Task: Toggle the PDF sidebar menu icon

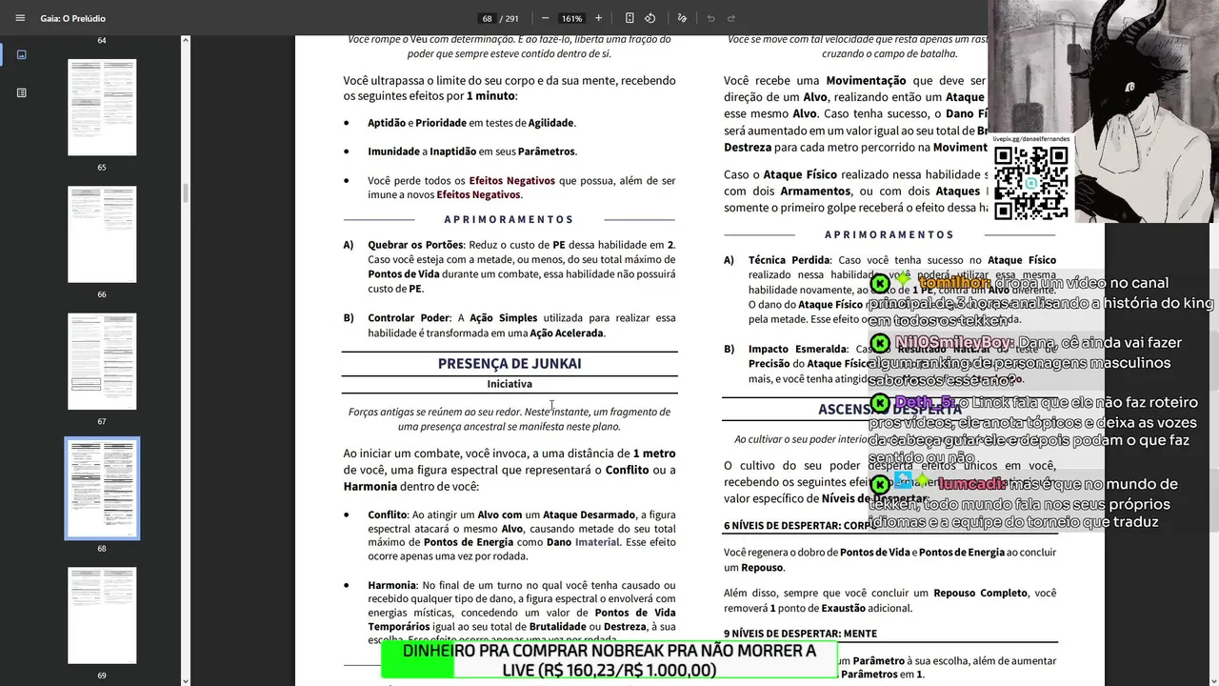Action: [20, 18]
